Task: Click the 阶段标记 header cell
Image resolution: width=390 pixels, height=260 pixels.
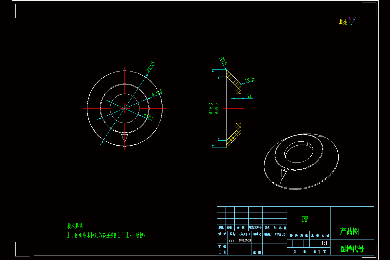Action: 298,235
